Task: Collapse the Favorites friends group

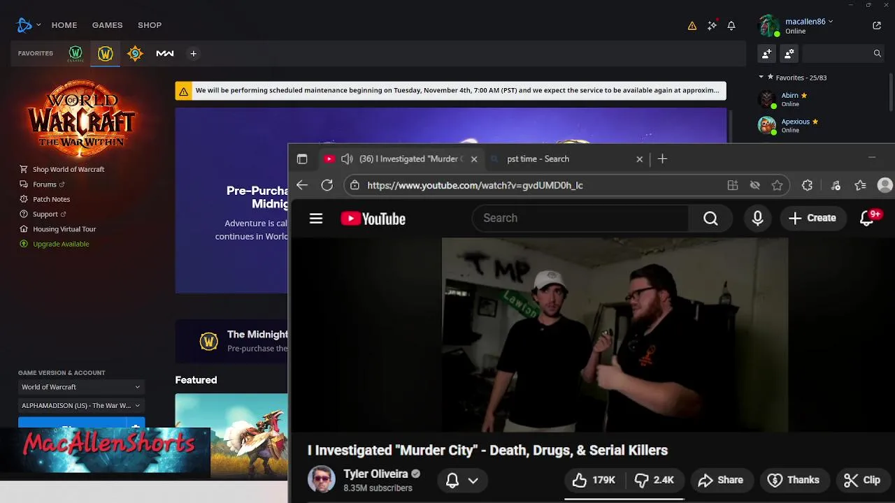Action: pyautogui.click(x=761, y=78)
